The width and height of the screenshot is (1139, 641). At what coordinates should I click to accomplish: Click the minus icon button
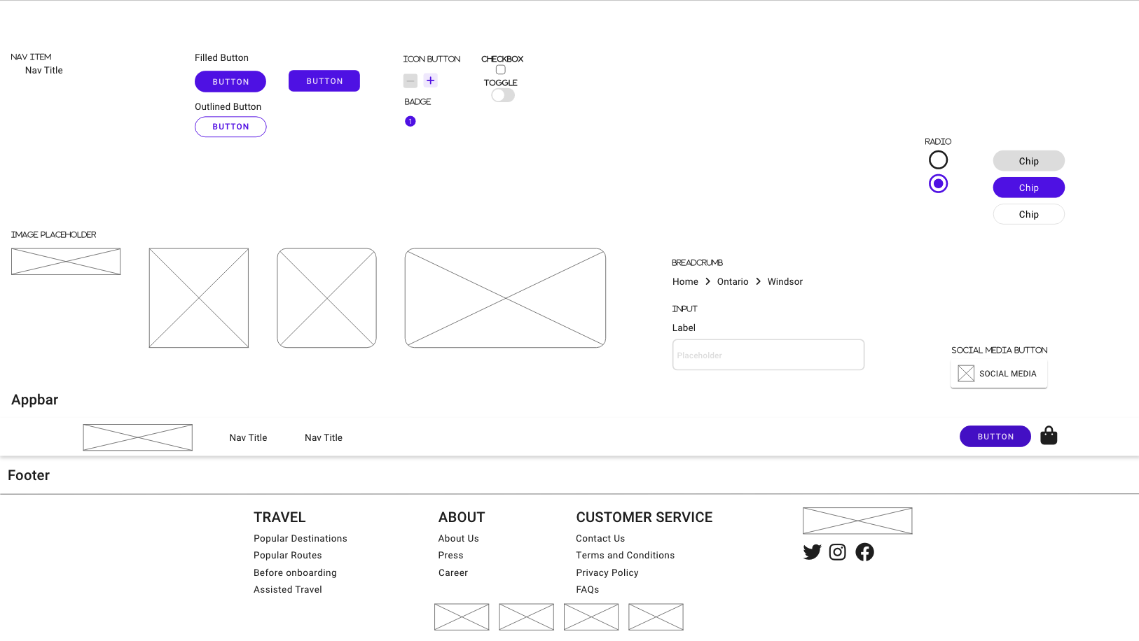(410, 81)
